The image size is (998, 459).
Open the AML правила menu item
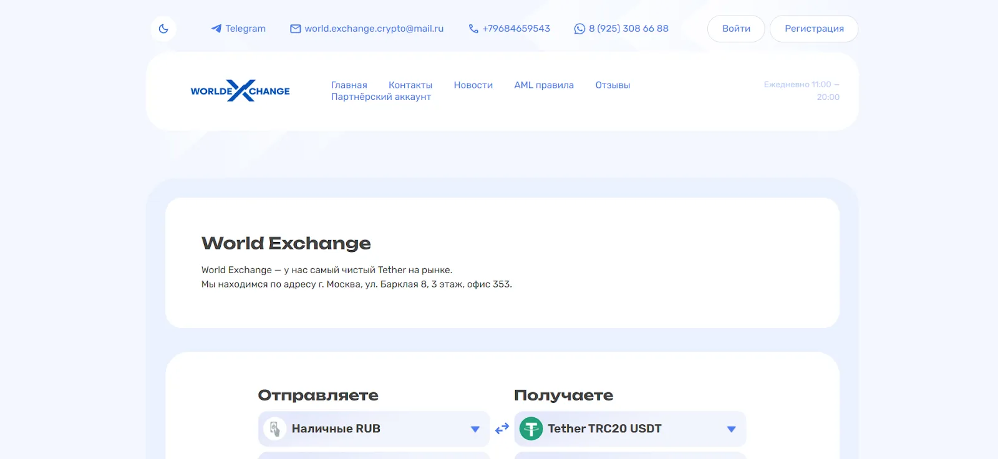(x=544, y=85)
